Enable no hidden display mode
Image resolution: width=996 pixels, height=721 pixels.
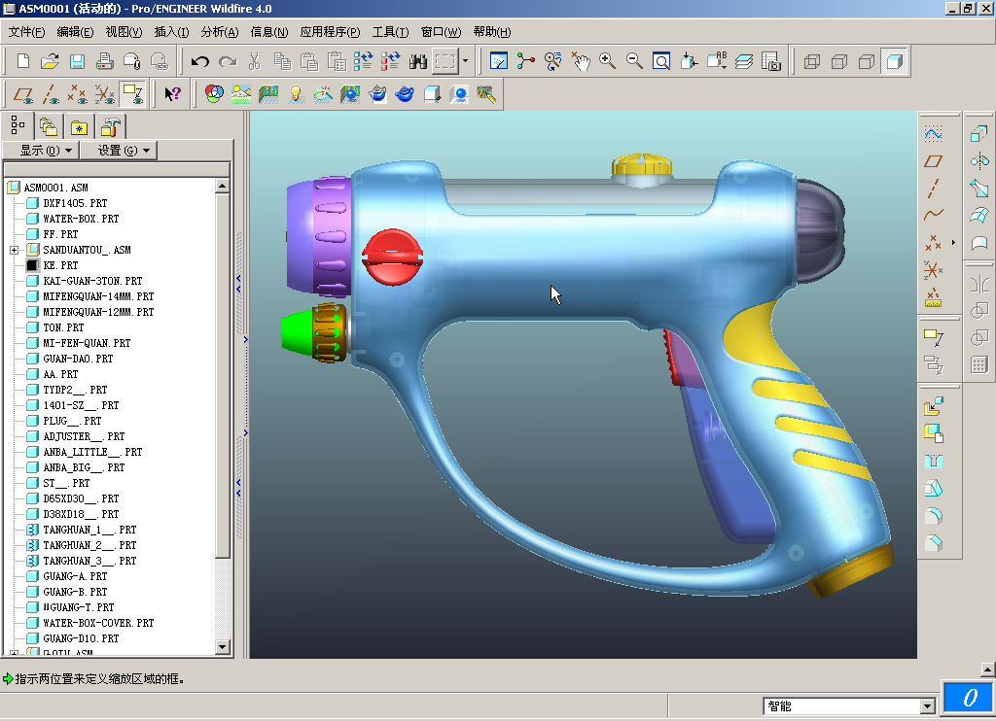coord(867,61)
